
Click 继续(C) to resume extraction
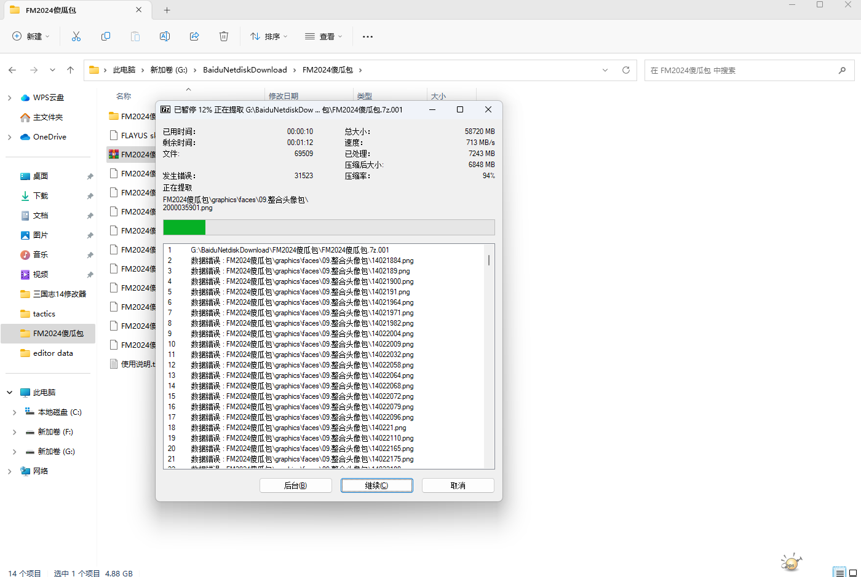(377, 485)
